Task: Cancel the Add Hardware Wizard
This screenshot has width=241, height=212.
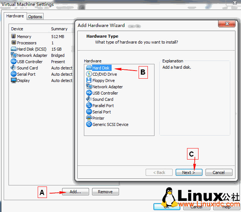Action: pos(218,172)
